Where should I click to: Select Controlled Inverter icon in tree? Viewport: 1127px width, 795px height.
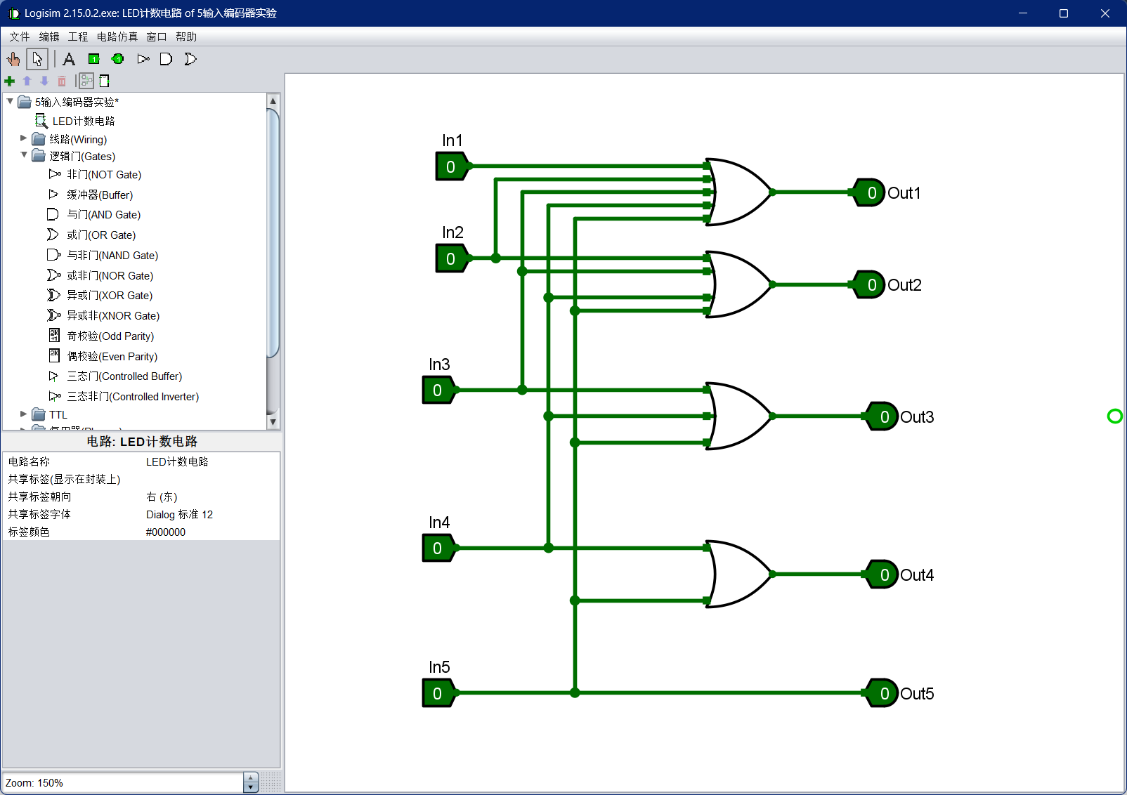coord(55,397)
